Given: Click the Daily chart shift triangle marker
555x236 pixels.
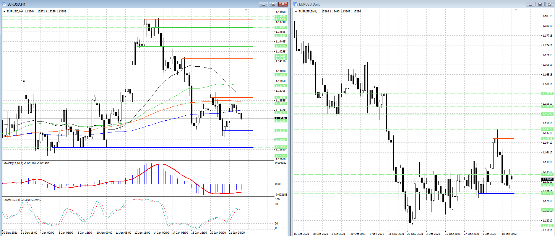Looking at the screenshot, I should (x=516, y=10).
